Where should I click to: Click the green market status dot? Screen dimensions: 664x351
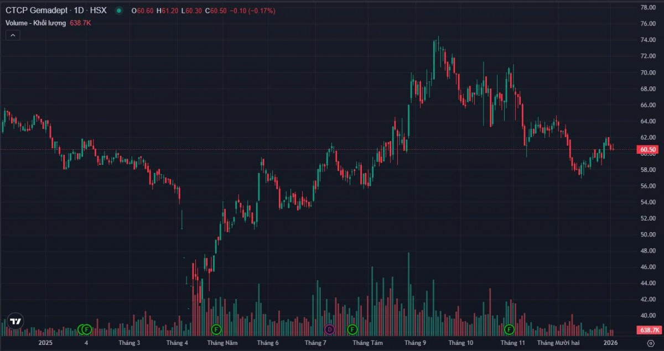(x=118, y=11)
